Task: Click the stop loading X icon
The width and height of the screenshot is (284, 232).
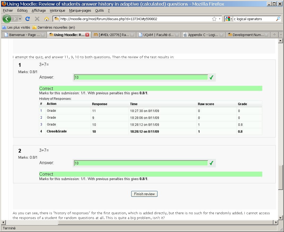Action: 37,19
